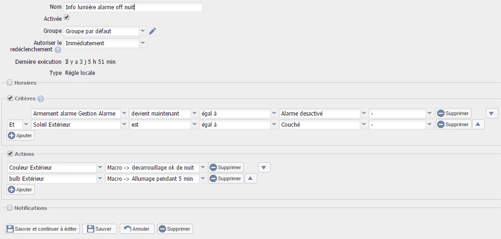Move the Soleil Extérieur criterion up
The height and width of the screenshot is (239, 501).
[478, 124]
